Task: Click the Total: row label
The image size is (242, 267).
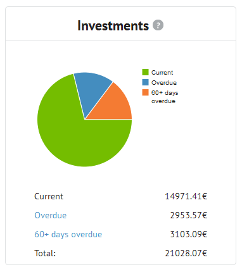Action: [x=45, y=253]
